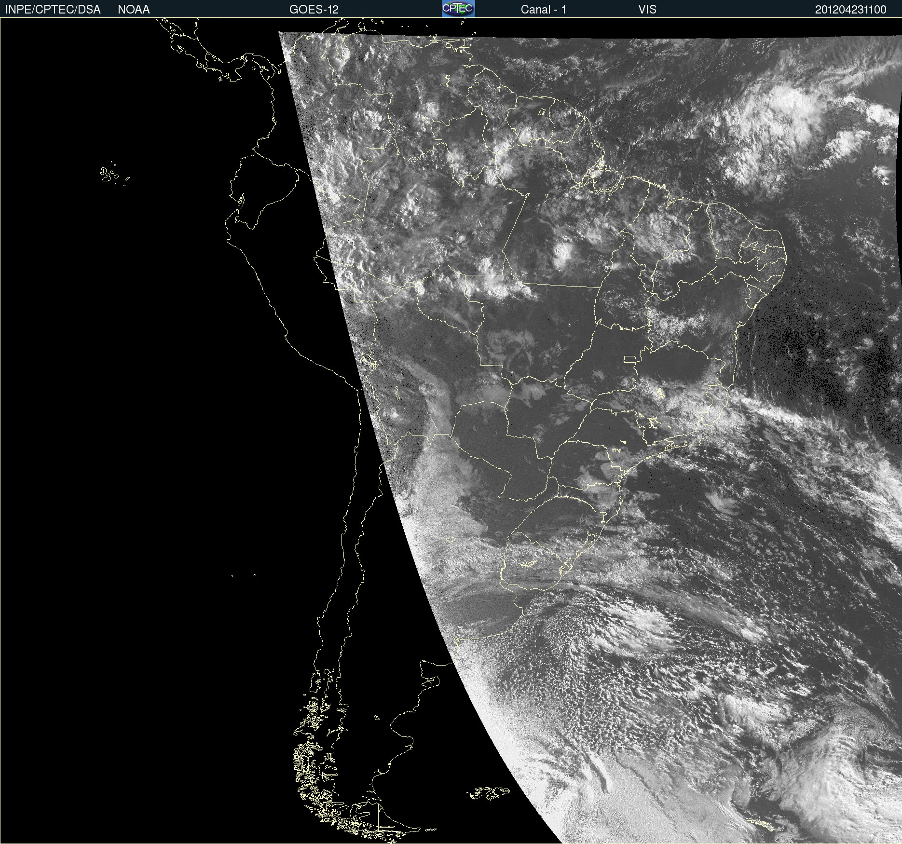Click the GOES-12 satellite label
The height and width of the screenshot is (844, 902).
pos(314,10)
